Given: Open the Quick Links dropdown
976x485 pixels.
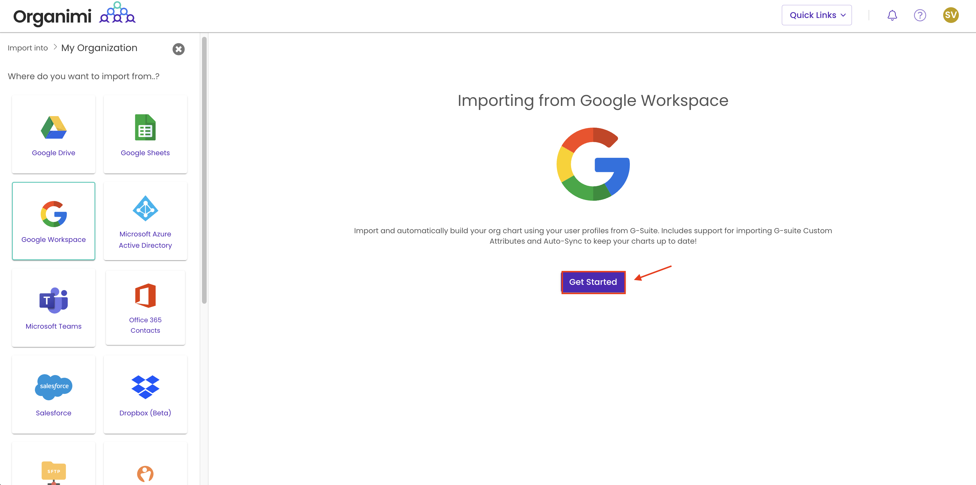Looking at the screenshot, I should 816,15.
